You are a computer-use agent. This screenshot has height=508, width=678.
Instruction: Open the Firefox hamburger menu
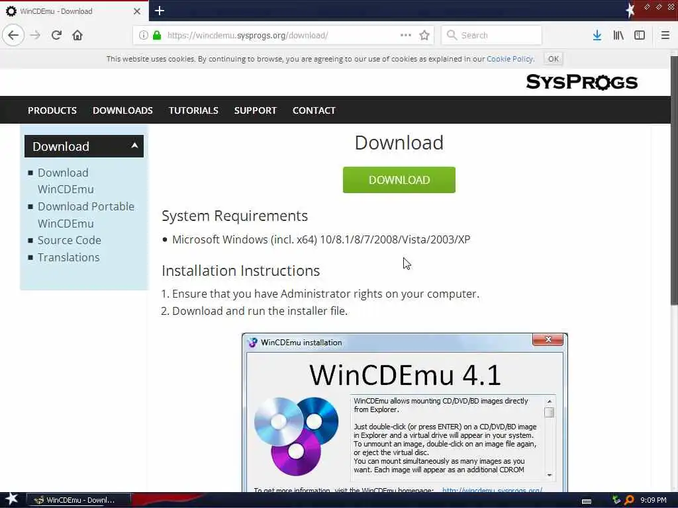tap(665, 35)
